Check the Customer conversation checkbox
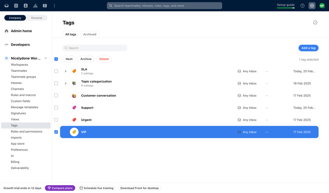329x193 pixels. pyautogui.click(x=56, y=96)
